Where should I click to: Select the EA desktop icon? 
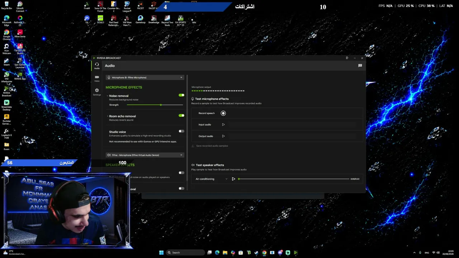(87, 19)
